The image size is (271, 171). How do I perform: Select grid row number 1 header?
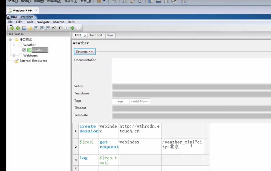point(76,131)
